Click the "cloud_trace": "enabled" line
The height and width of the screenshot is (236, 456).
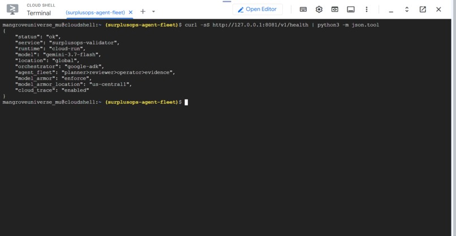tap(52, 90)
